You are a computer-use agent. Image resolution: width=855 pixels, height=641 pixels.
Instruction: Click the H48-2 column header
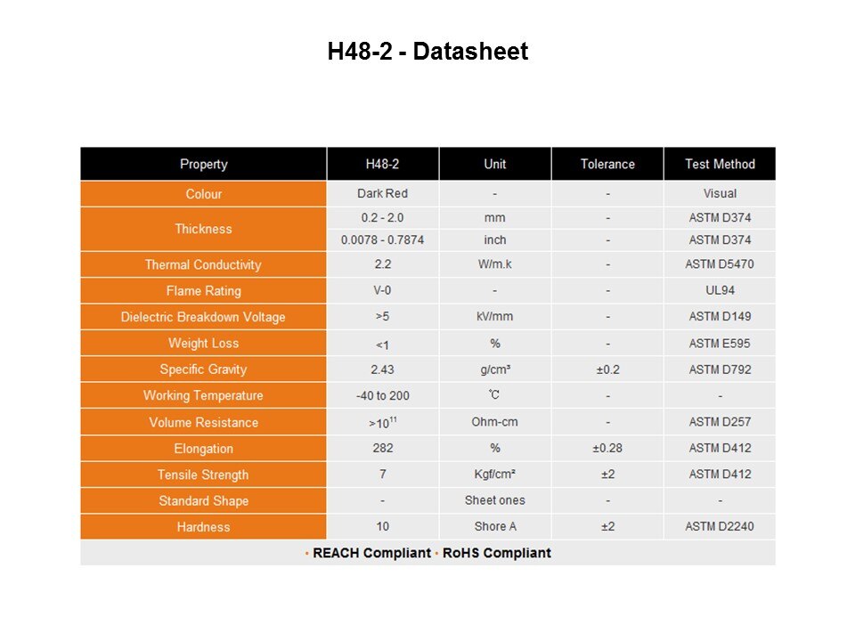pyautogui.click(x=382, y=164)
